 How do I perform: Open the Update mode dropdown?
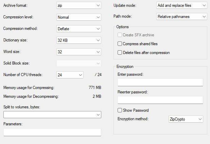pyautogui.click(x=182, y=5)
